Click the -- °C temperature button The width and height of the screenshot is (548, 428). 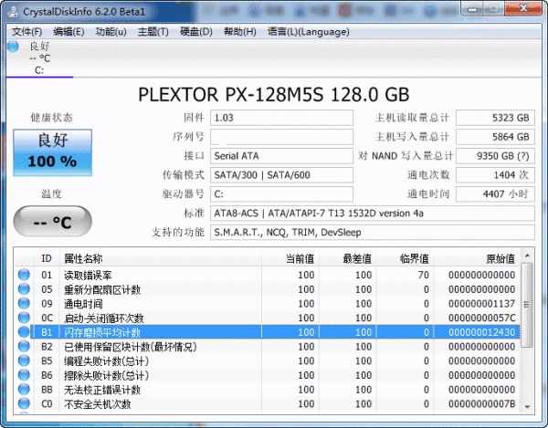point(53,222)
